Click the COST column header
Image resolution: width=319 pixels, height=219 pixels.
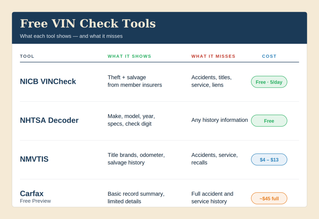click(269, 56)
